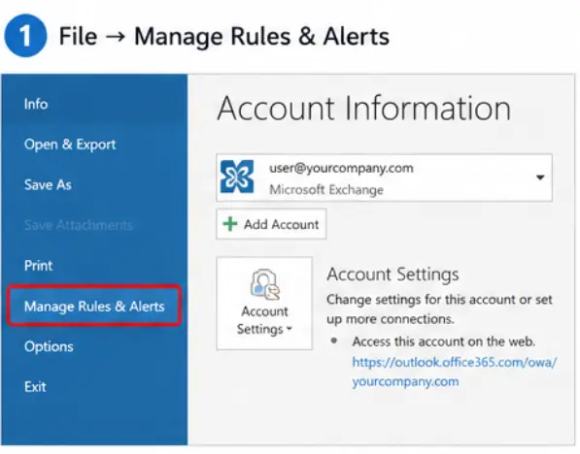The image size is (580, 454).
Task: Open the Account Settings dropdown button
Action: pos(264,304)
